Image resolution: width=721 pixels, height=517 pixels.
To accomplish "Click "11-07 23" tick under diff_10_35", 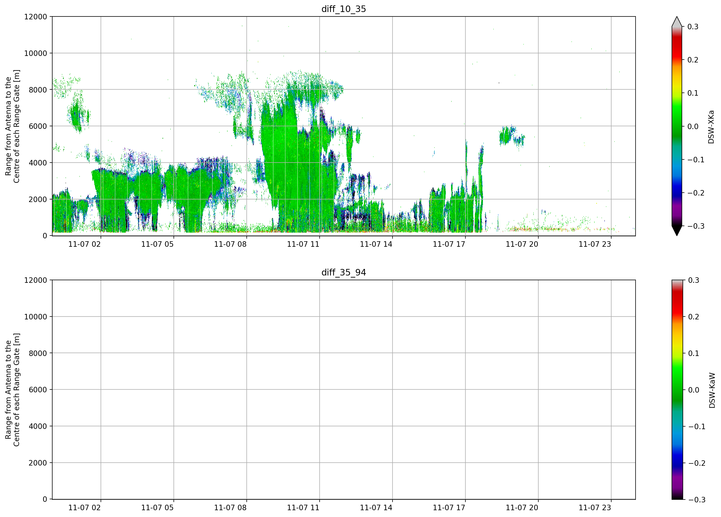I will tap(595, 244).
